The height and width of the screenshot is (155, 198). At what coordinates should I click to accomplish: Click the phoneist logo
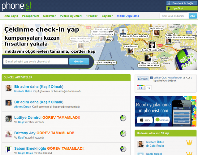pos(15,6)
